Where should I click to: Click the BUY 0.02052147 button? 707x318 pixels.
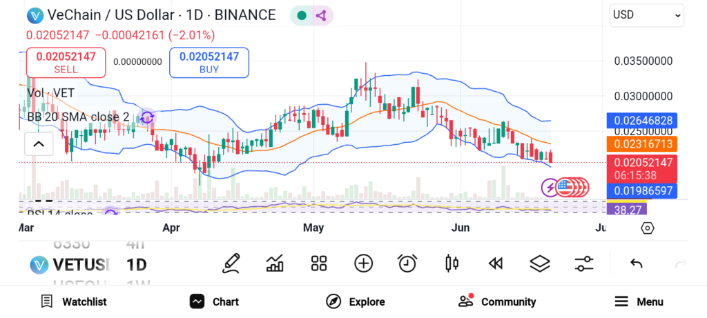209,63
